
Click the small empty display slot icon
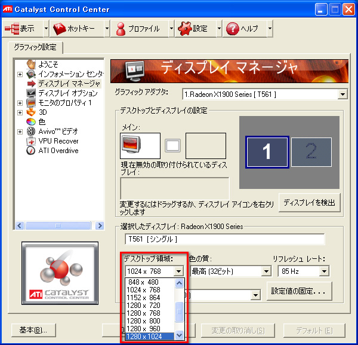pos(172,146)
